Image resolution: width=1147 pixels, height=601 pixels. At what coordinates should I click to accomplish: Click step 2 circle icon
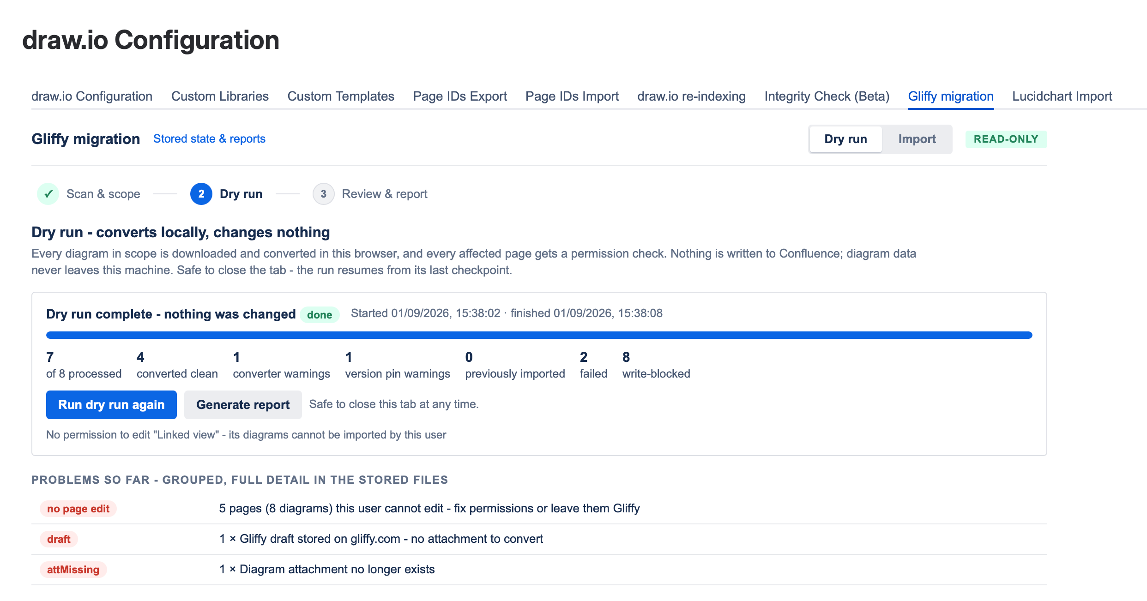pos(201,194)
